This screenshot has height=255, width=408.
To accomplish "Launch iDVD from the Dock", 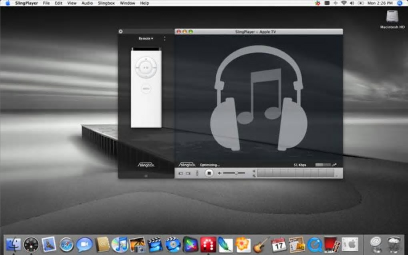I will (x=172, y=245).
